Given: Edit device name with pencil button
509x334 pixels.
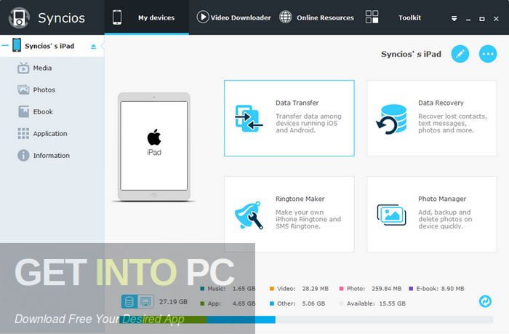Looking at the screenshot, I should (x=460, y=54).
